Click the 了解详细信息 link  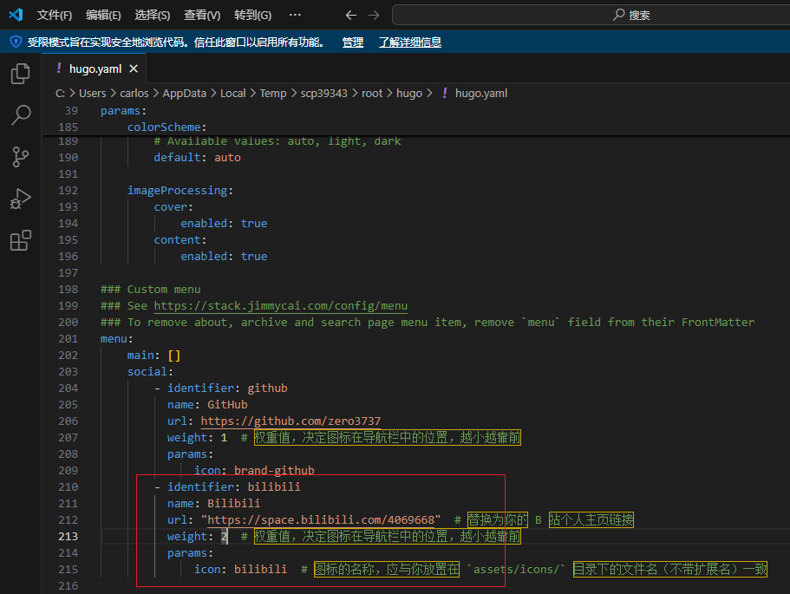[x=409, y=42]
